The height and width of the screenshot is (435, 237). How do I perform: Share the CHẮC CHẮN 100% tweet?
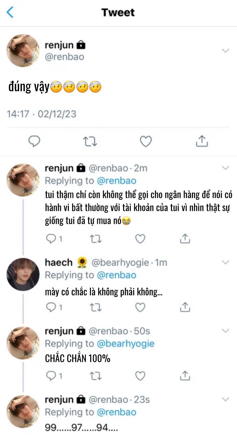(x=185, y=376)
